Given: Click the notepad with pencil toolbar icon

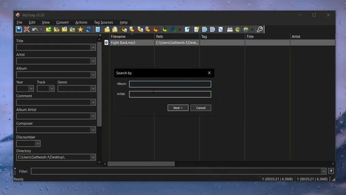Looking at the screenshot, I should click(187, 29).
